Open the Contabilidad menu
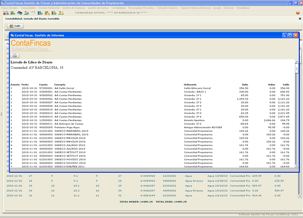This screenshot has height=218, width=303. coord(118,8)
